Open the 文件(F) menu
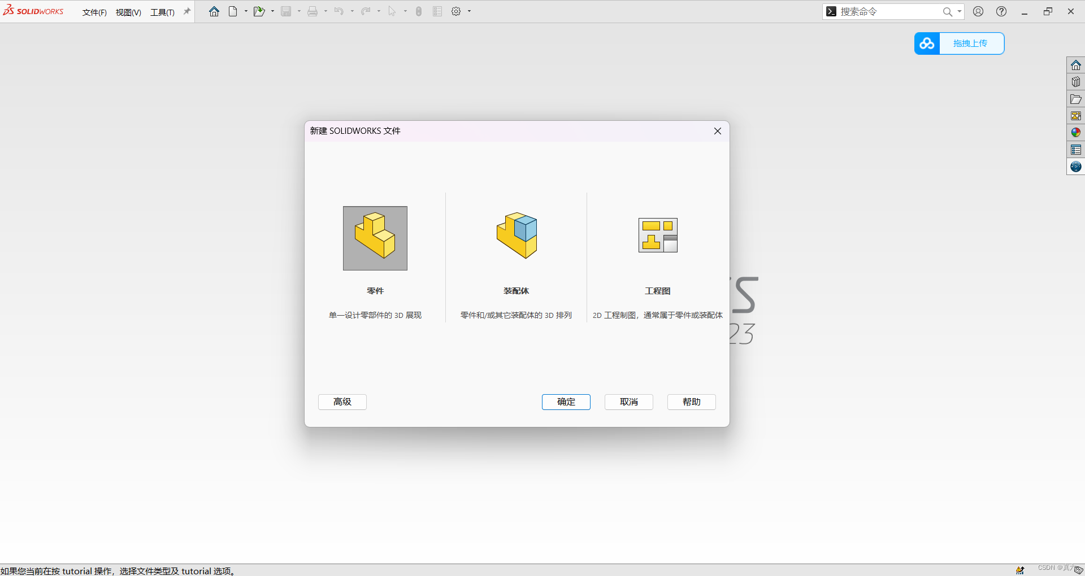 (x=94, y=12)
